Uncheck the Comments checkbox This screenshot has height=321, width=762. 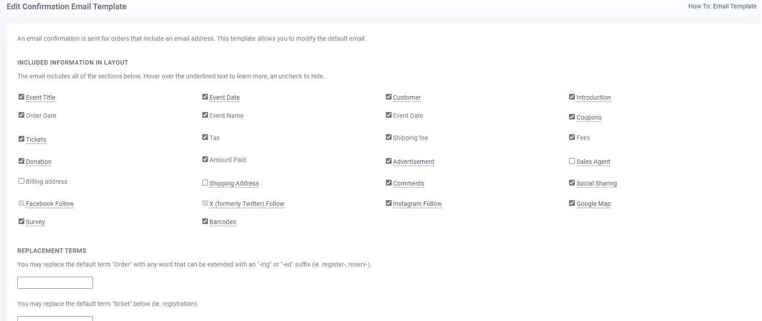(389, 183)
